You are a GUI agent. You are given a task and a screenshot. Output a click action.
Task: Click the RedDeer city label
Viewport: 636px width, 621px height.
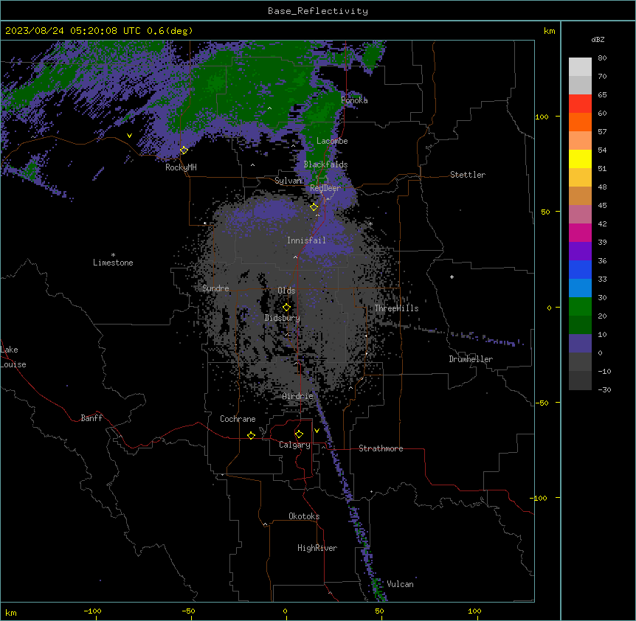pyautogui.click(x=325, y=188)
